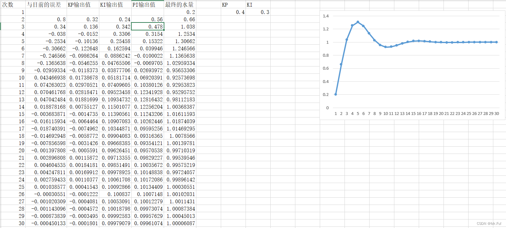Viewport: 506px width, 228px height.
Task: Click the chart's first data point at 0.2
Action: (x=336, y=94)
